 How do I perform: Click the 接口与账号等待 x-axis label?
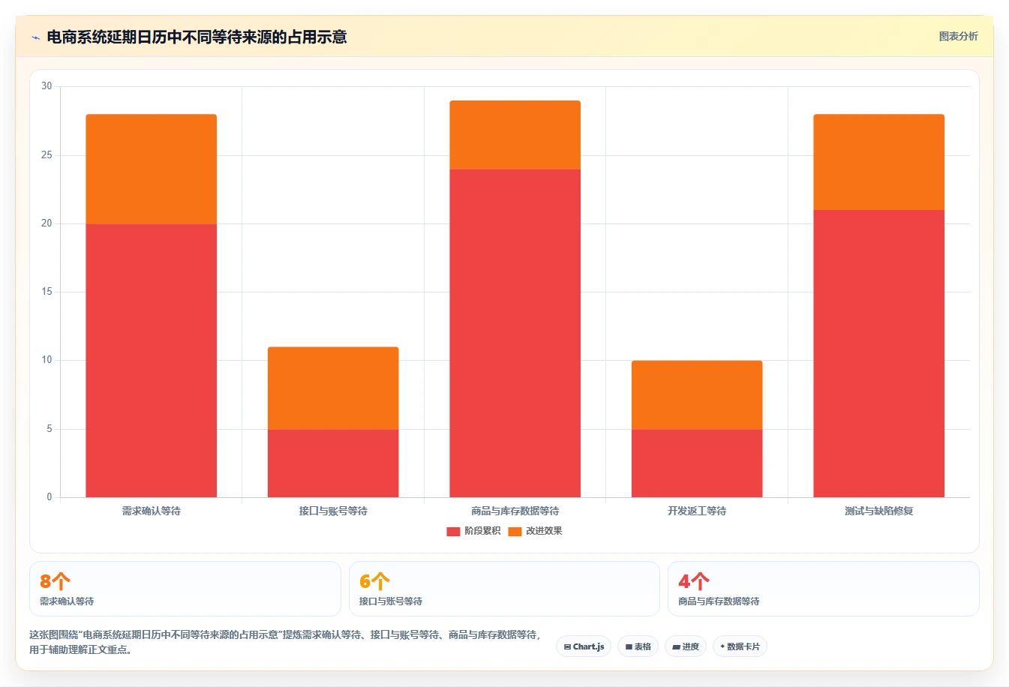tap(333, 511)
